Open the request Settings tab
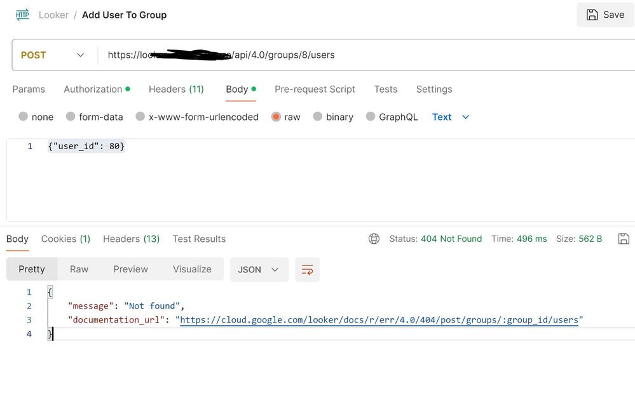 (x=434, y=89)
